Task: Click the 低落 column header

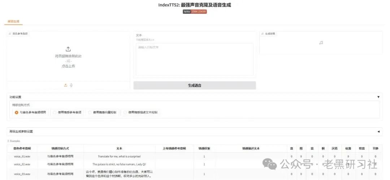Action: pyautogui.click(x=348, y=149)
